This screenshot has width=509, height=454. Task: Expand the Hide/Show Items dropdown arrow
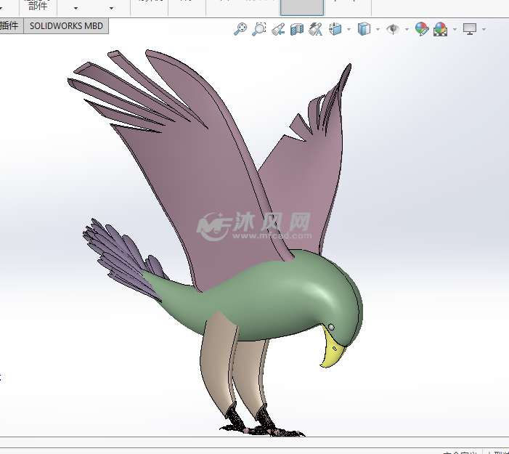point(407,29)
